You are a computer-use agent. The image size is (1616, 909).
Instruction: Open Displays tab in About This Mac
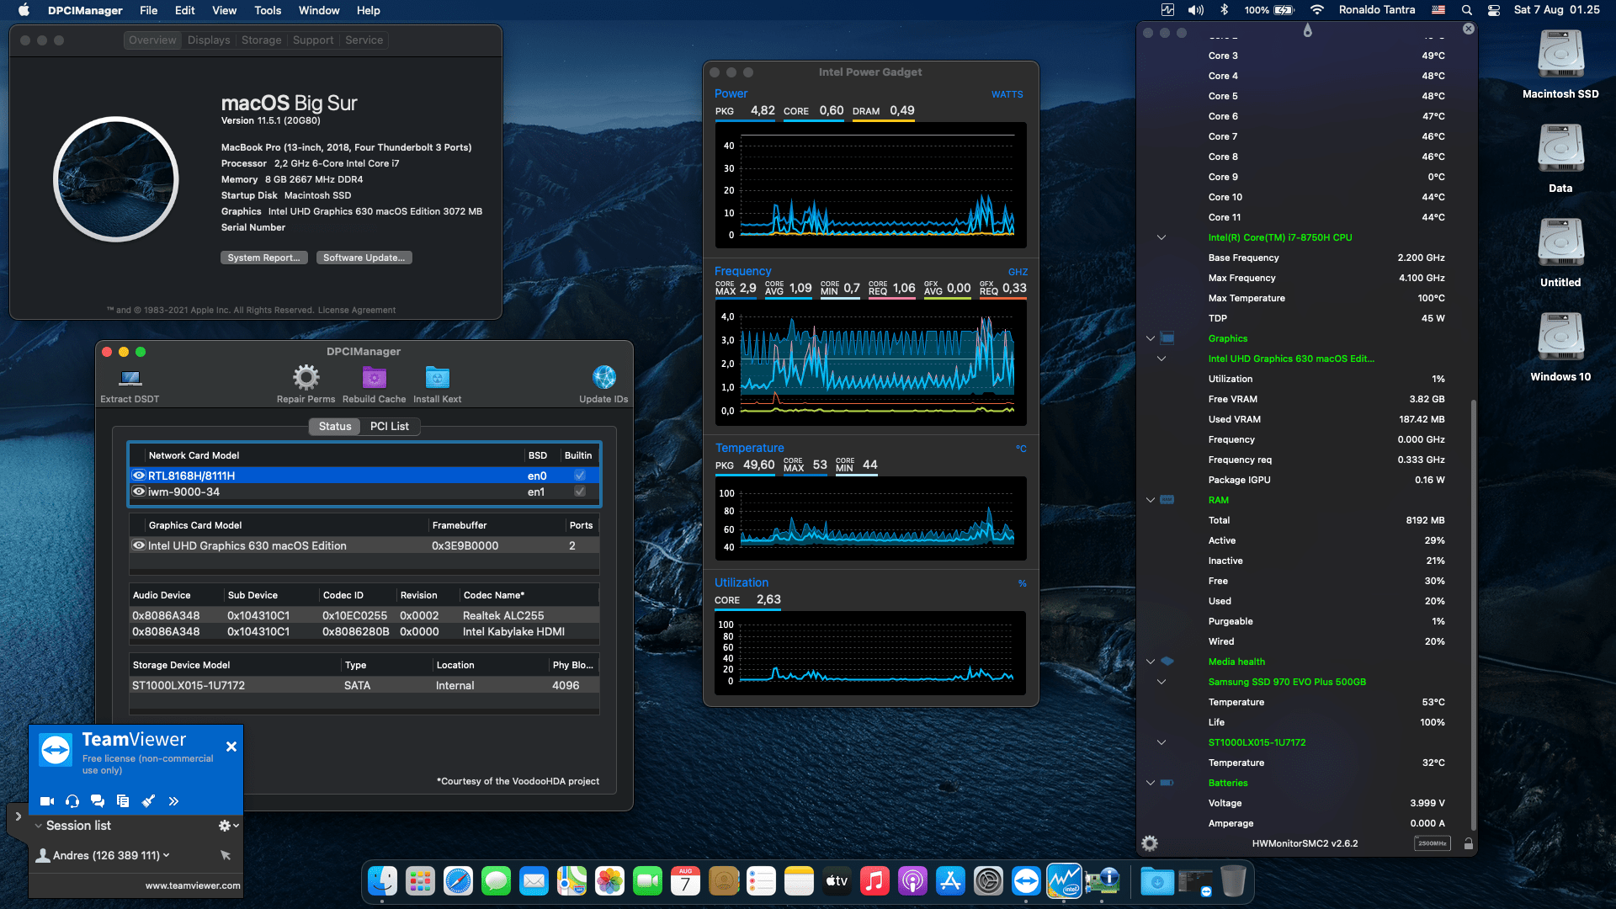[x=209, y=40]
